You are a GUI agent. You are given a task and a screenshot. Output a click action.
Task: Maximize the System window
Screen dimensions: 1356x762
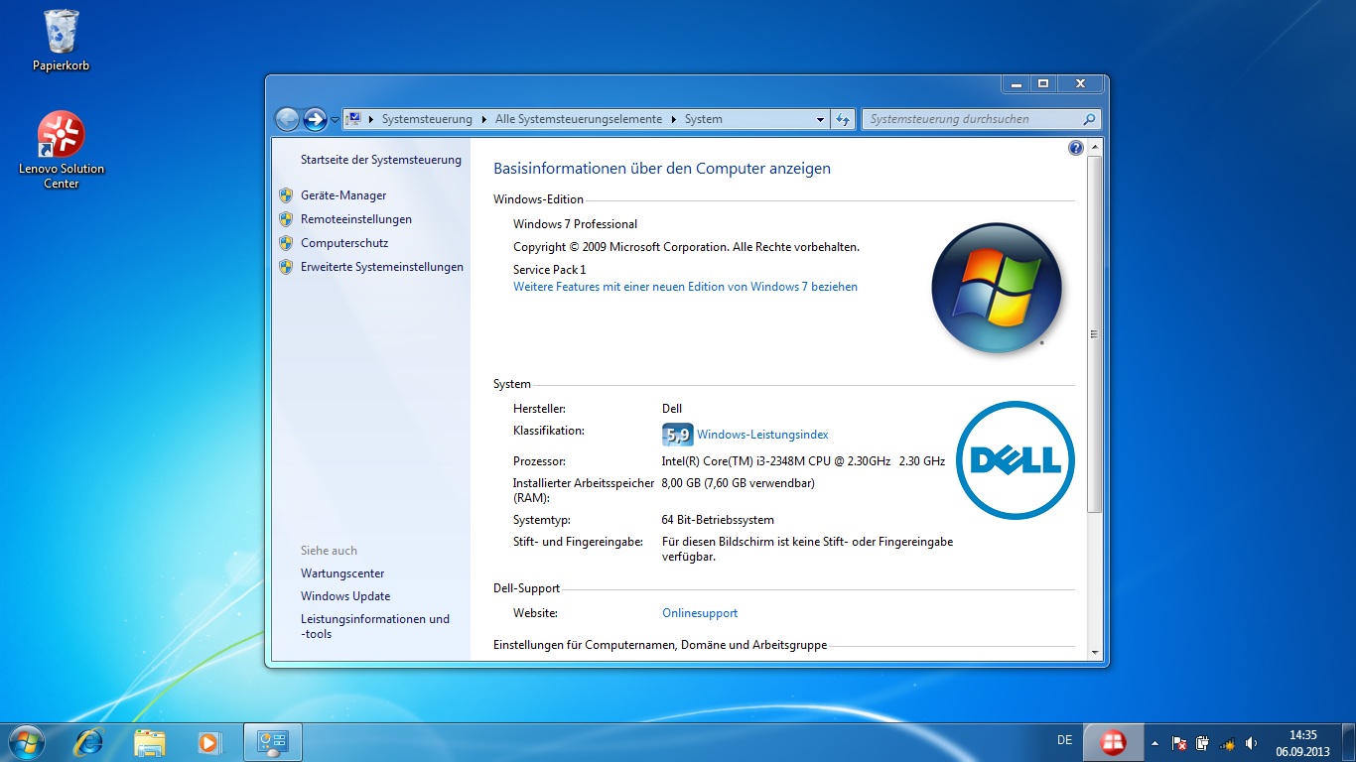click(x=1042, y=84)
